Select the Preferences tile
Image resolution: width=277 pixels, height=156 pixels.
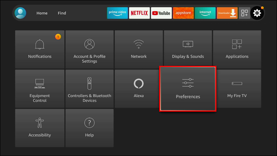tap(188, 89)
